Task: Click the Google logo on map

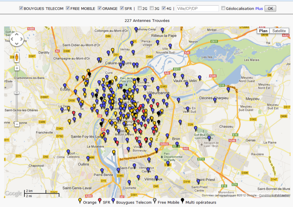Action: click(13, 193)
